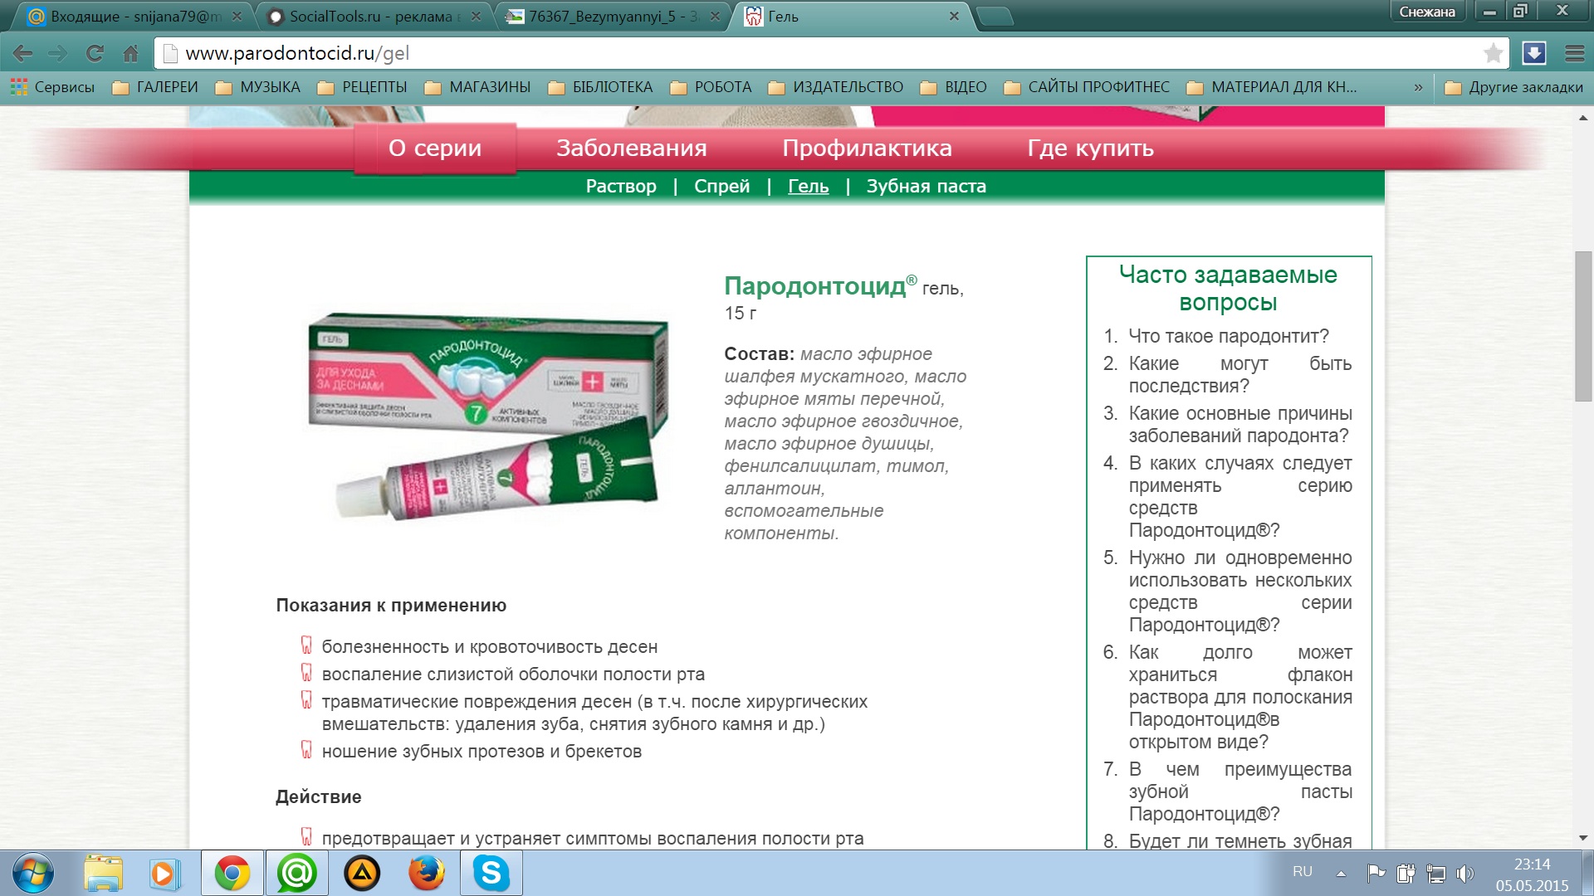Click the scrollbar down arrow

coord(1583,838)
